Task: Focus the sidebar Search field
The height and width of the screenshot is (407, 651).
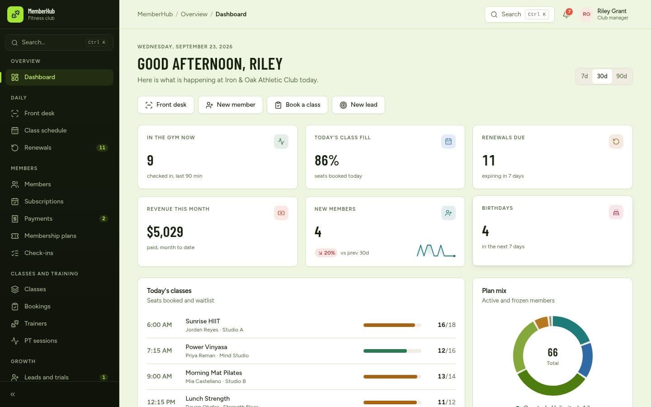Action: (59, 43)
